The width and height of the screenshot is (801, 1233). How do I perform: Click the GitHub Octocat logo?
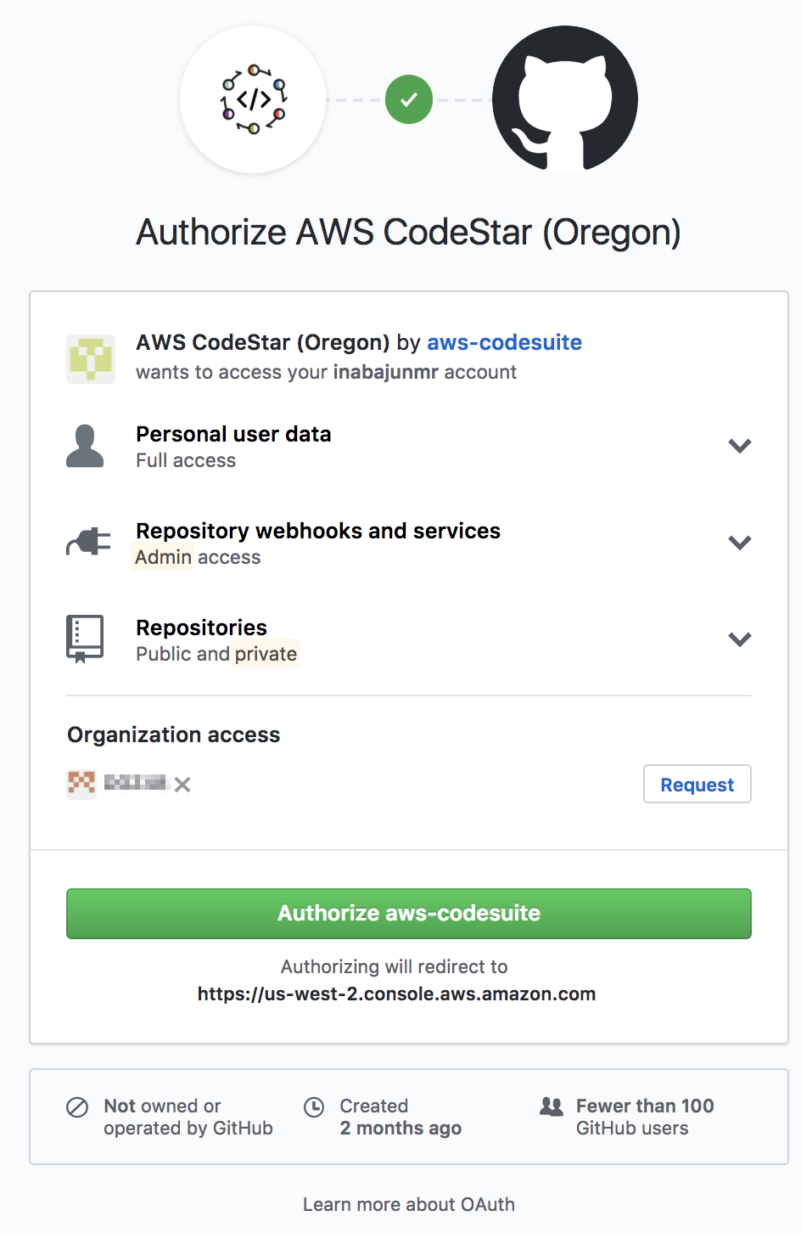(564, 99)
